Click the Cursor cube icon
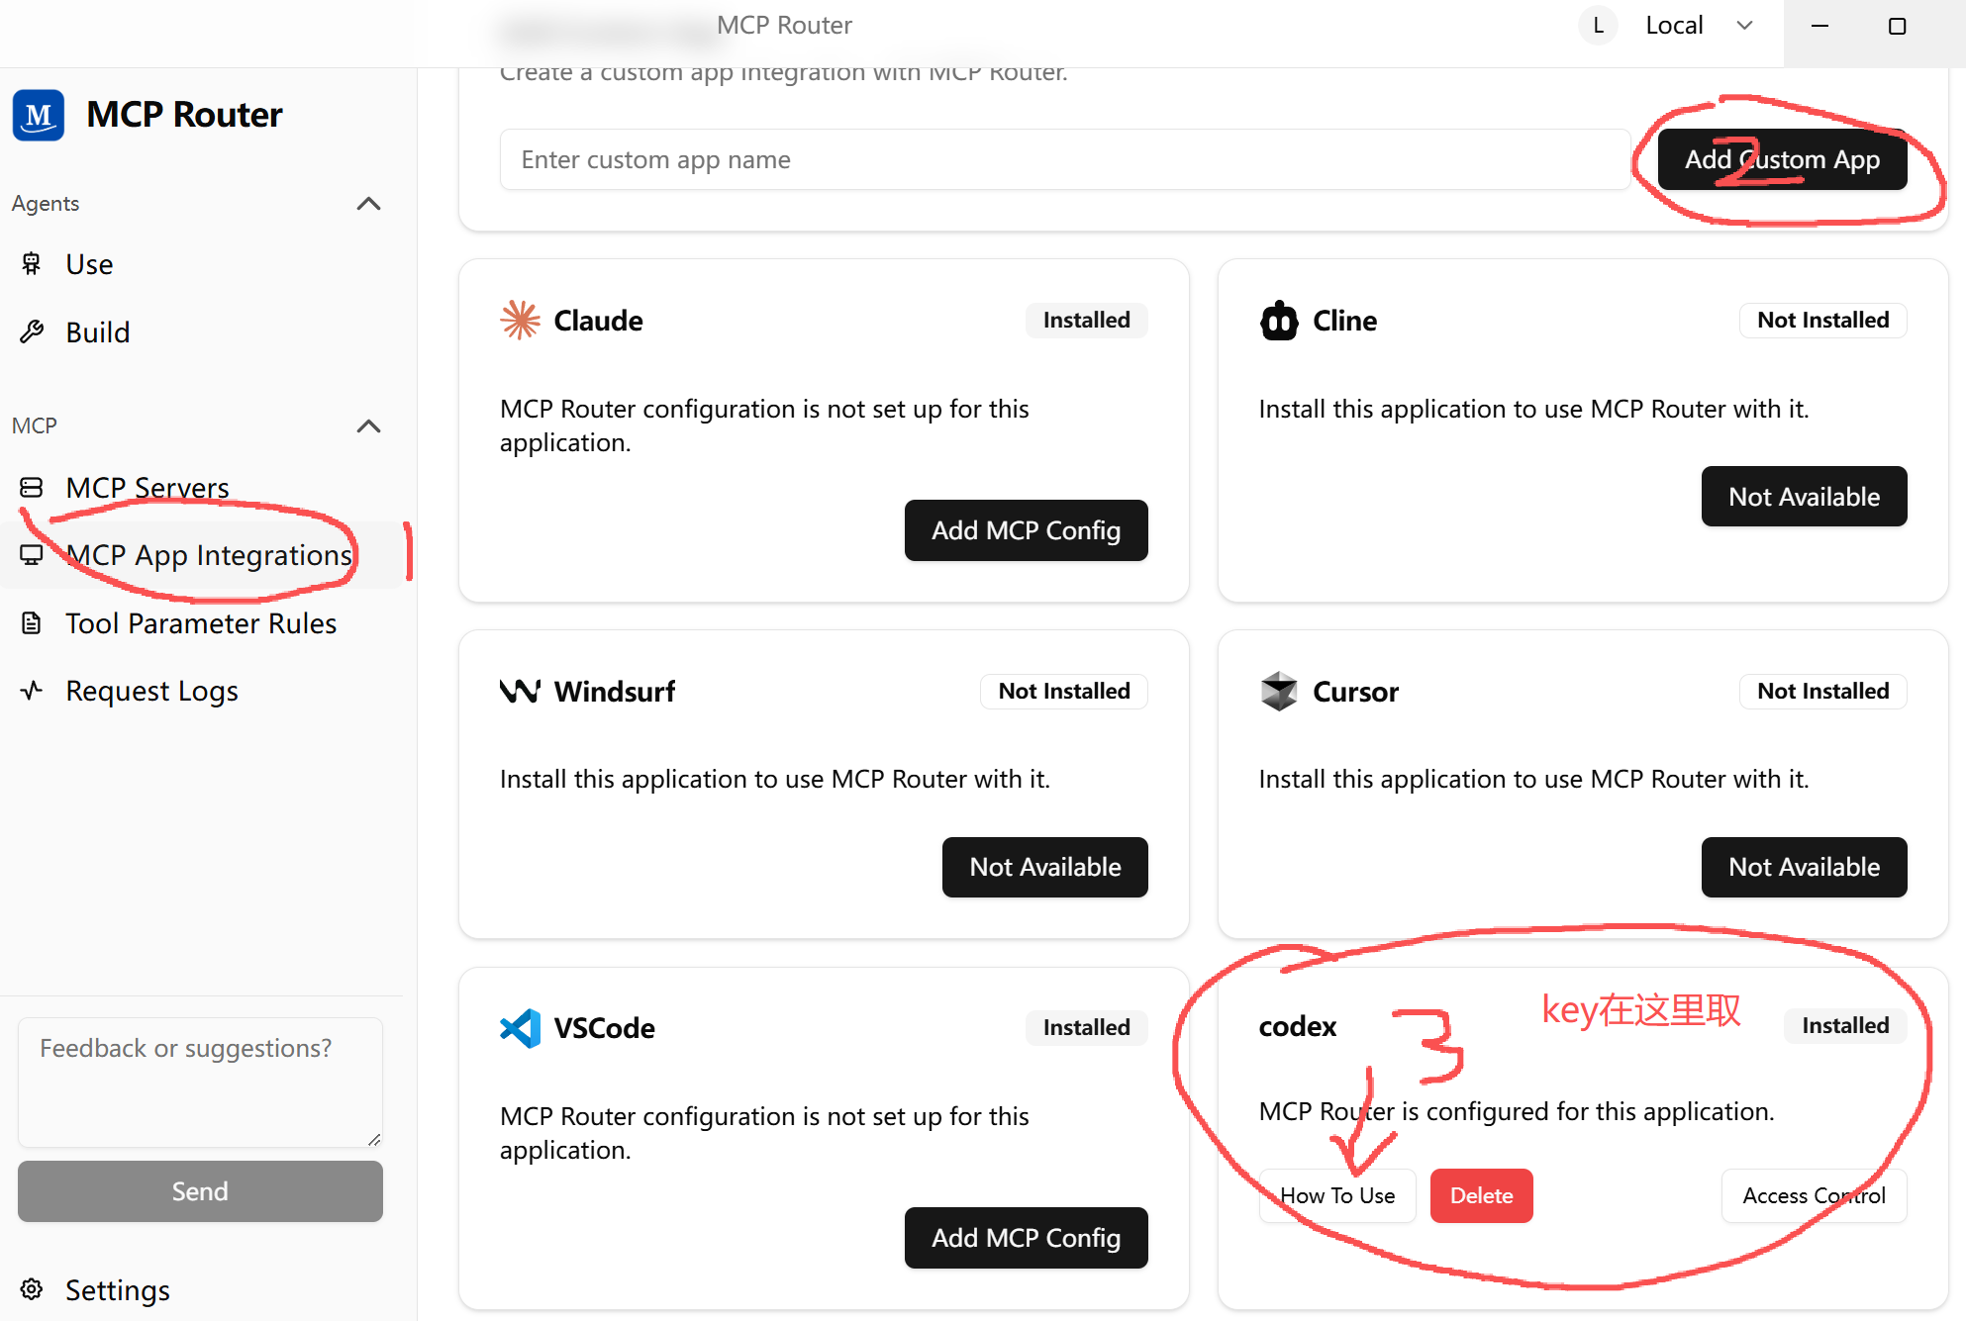 (1279, 691)
